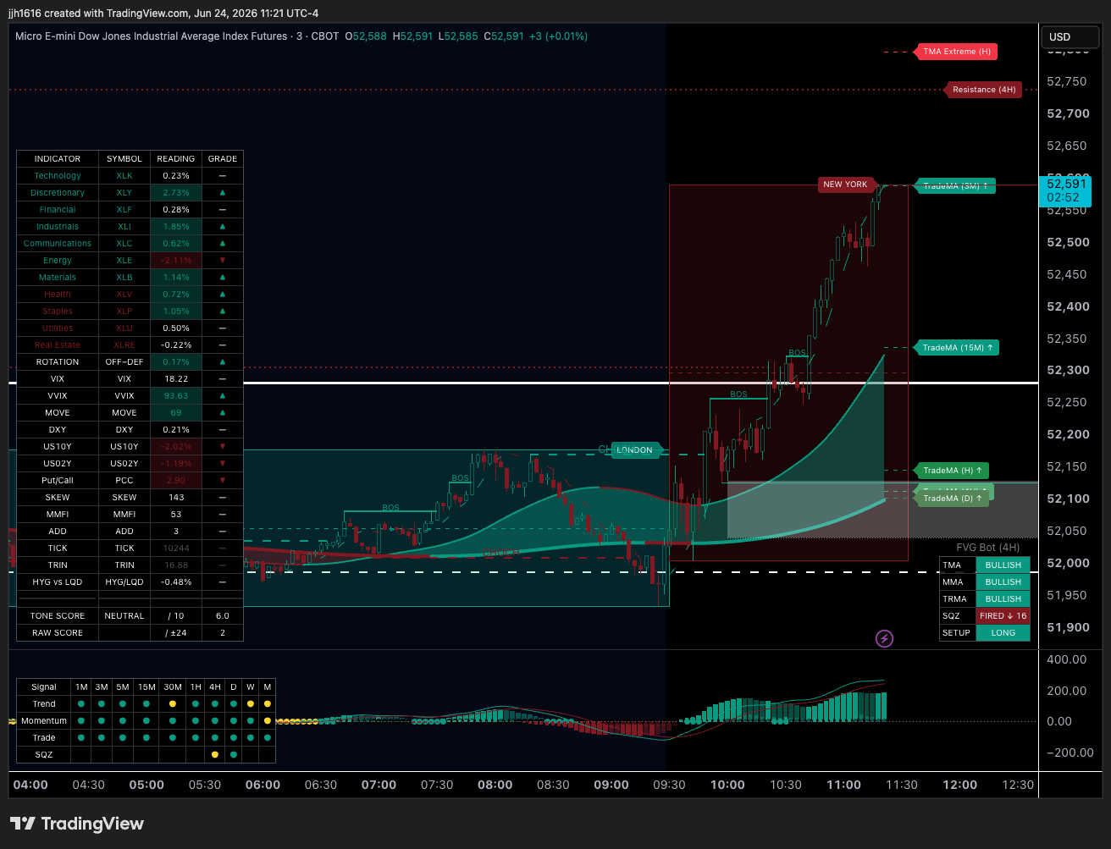Click the SETUP LONG cell
Image resolution: width=1111 pixels, height=849 pixels.
pos(1003,632)
